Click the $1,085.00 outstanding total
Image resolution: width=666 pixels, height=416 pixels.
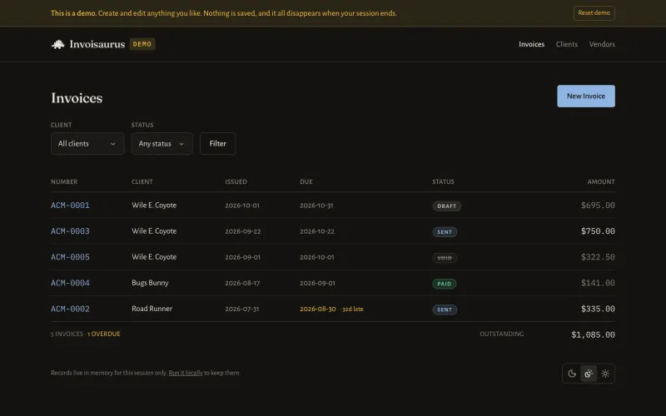click(x=593, y=335)
